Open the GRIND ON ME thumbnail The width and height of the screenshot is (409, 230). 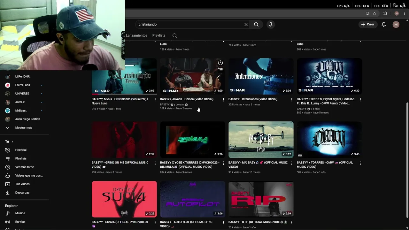click(124, 140)
